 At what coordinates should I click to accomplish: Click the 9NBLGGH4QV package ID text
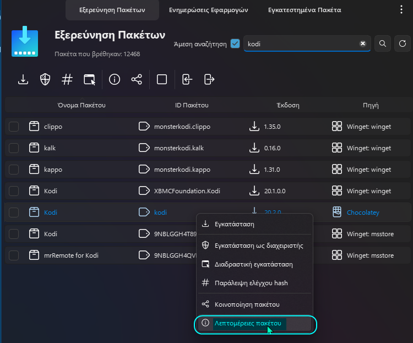click(x=176, y=255)
